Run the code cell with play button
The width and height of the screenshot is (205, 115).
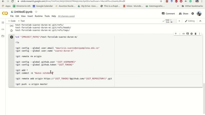pyautogui.click(x=12, y=37)
